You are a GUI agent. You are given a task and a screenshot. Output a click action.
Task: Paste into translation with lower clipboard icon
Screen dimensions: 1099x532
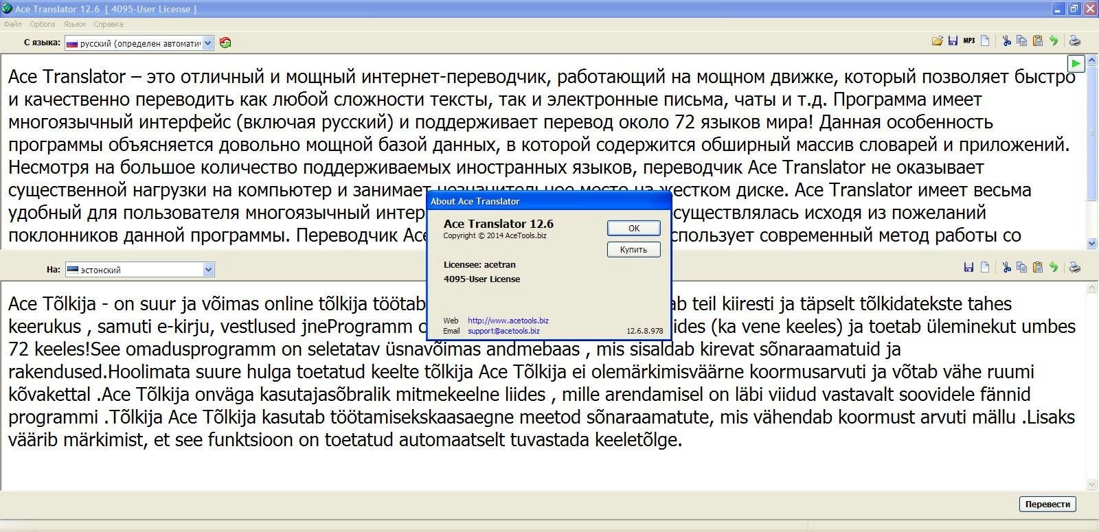click(x=1037, y=267)
